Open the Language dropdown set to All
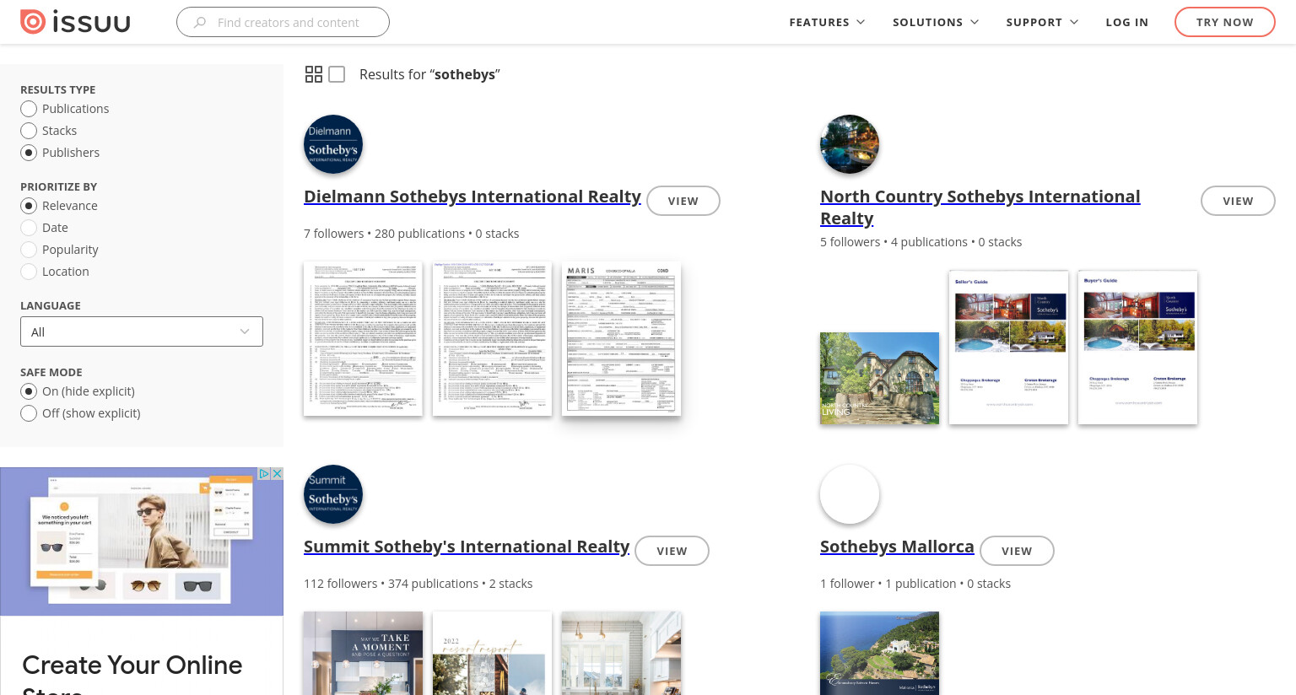This screenshot has width=1296, height=695. coord(142,331)
